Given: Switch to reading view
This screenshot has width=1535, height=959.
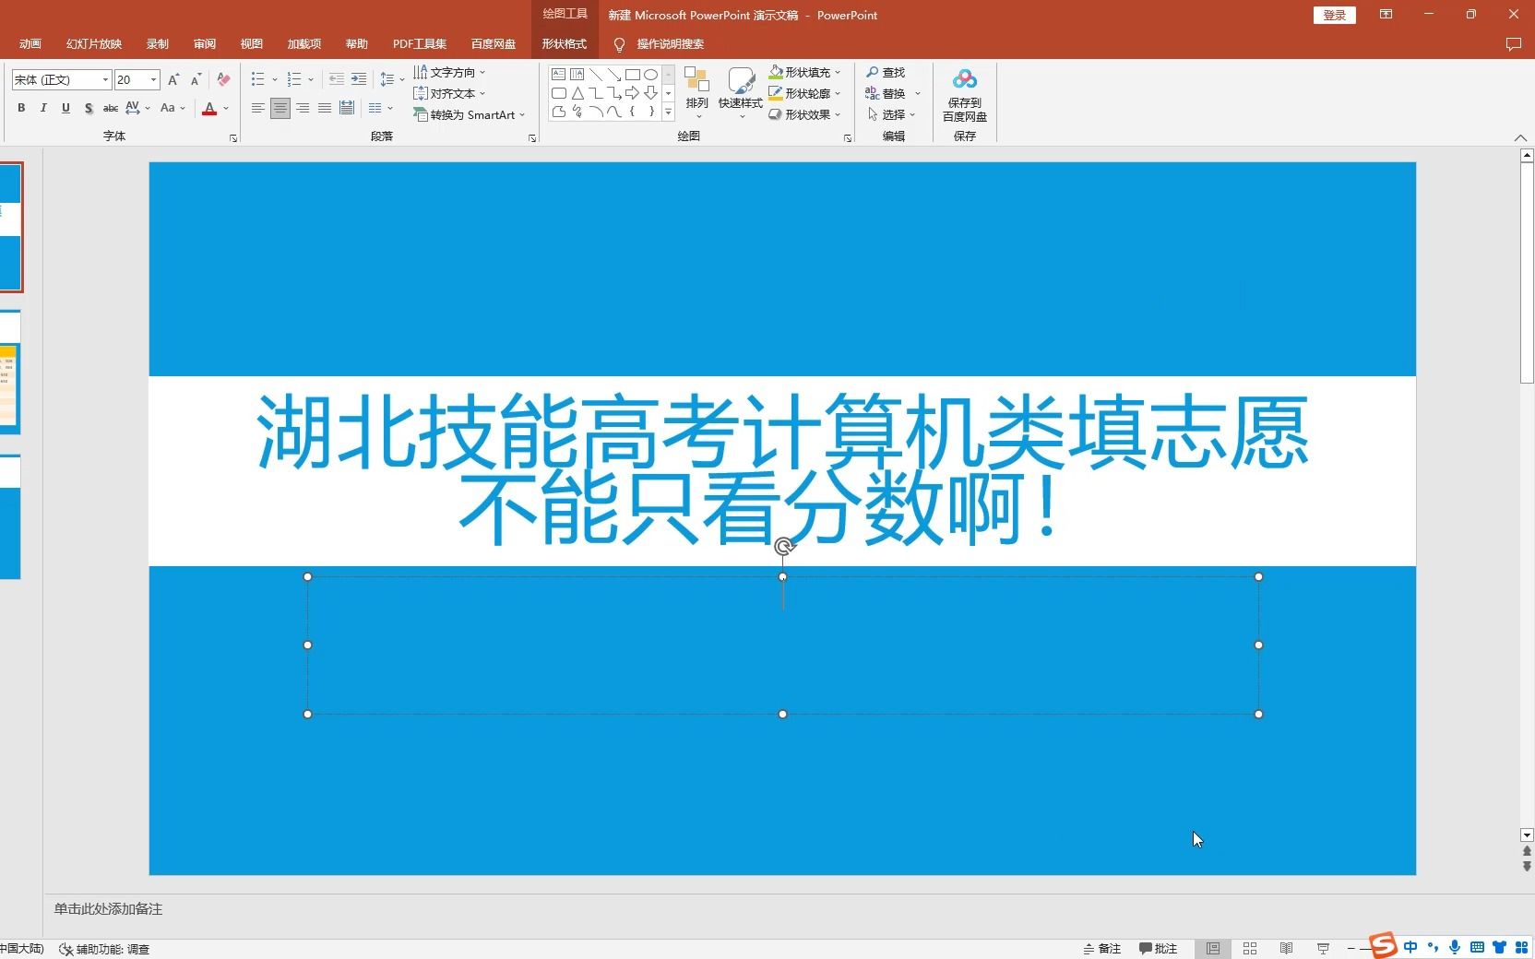Looking at the screenshot, I should tap(1286, 948).
